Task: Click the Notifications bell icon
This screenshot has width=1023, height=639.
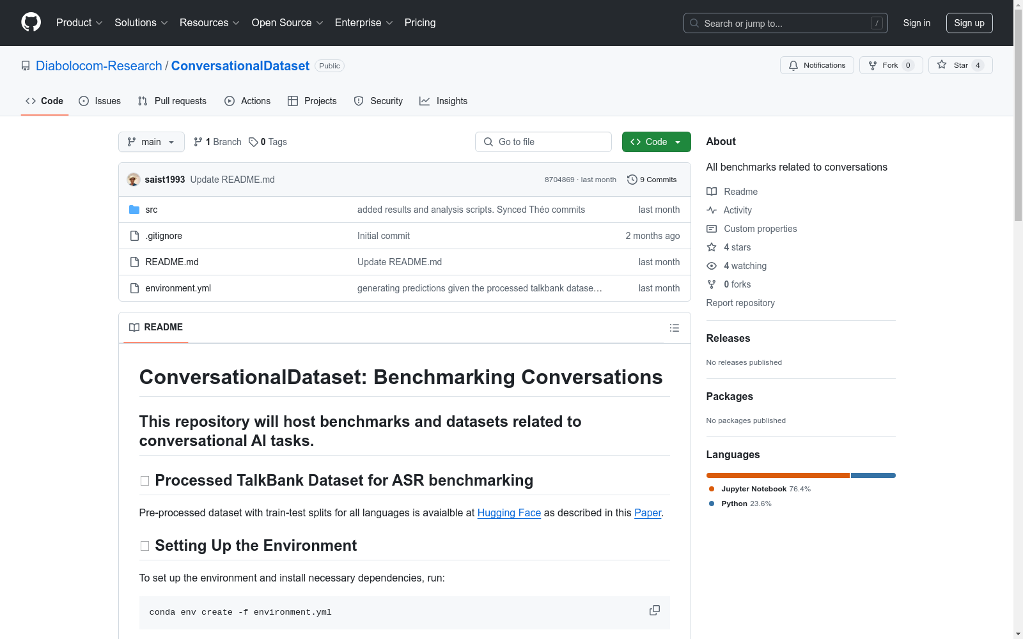Action: tap(793, 65)
